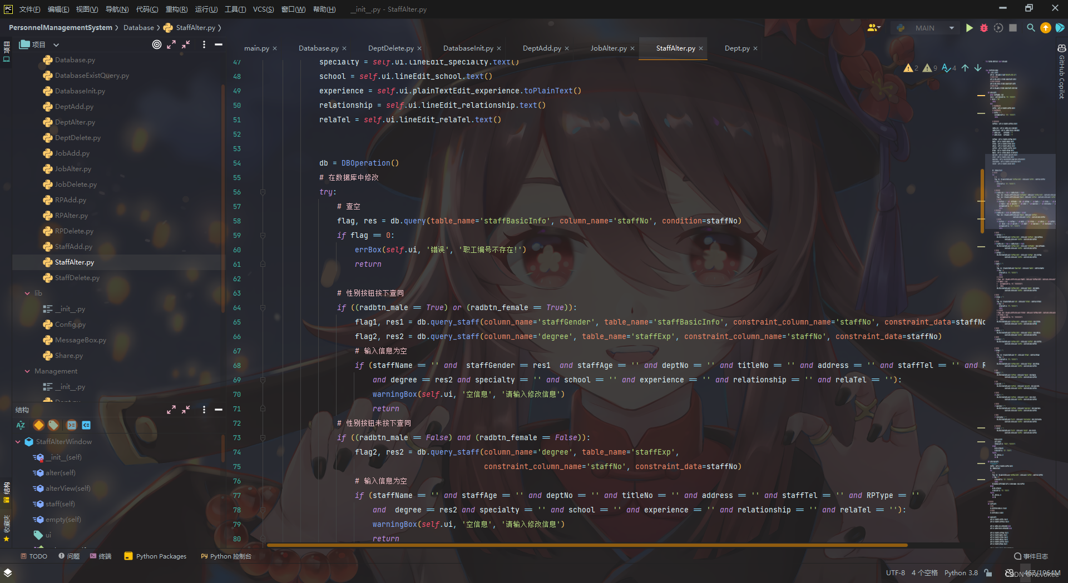This screenshot has width=1068, height=583.
Task: Jump to next highlighted error arrow
Action: pyautogui.click(x=978, y=68)
